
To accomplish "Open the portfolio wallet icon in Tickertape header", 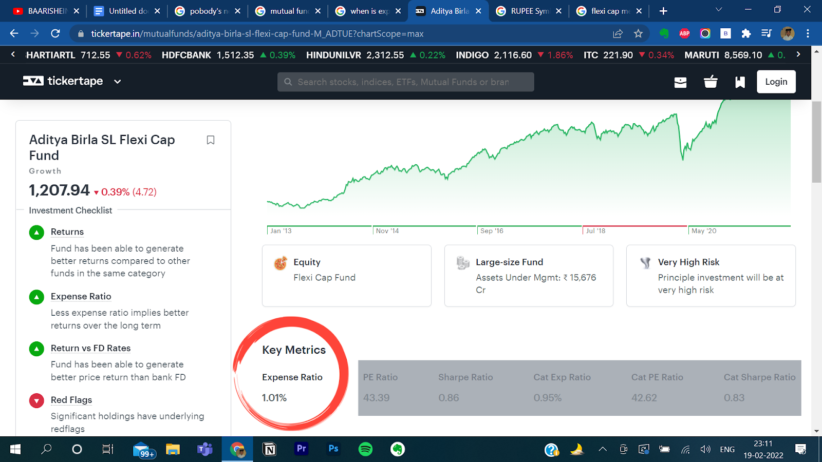I will [x=680, y=82].
